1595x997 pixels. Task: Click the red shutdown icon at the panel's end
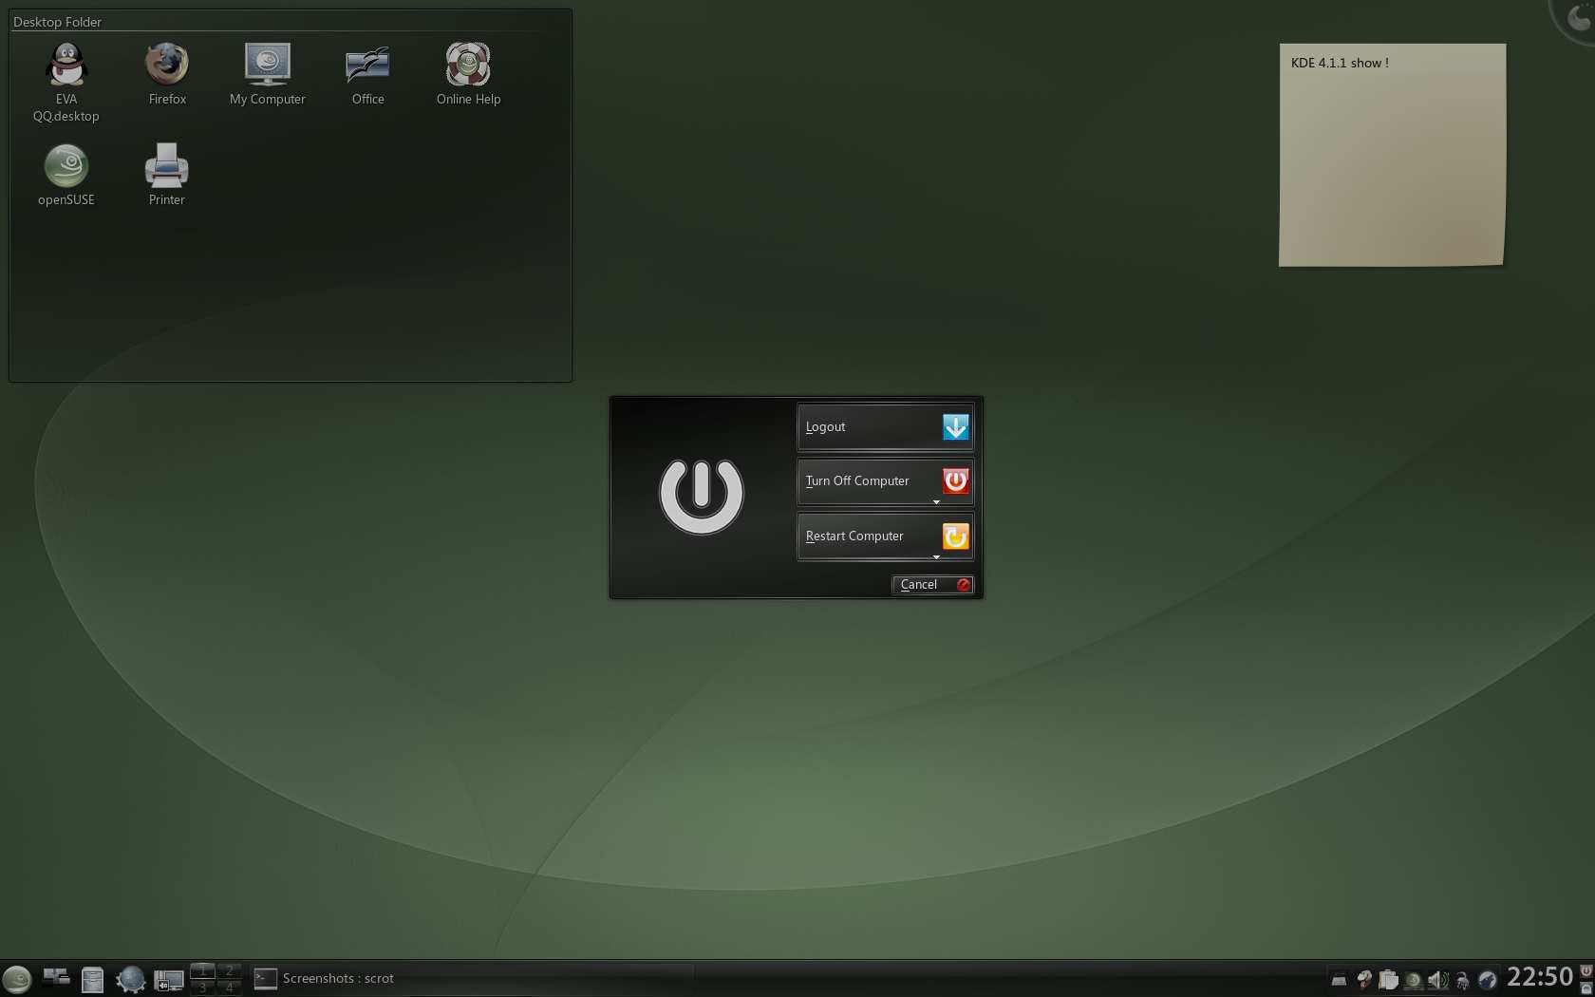pos(1586,970)
